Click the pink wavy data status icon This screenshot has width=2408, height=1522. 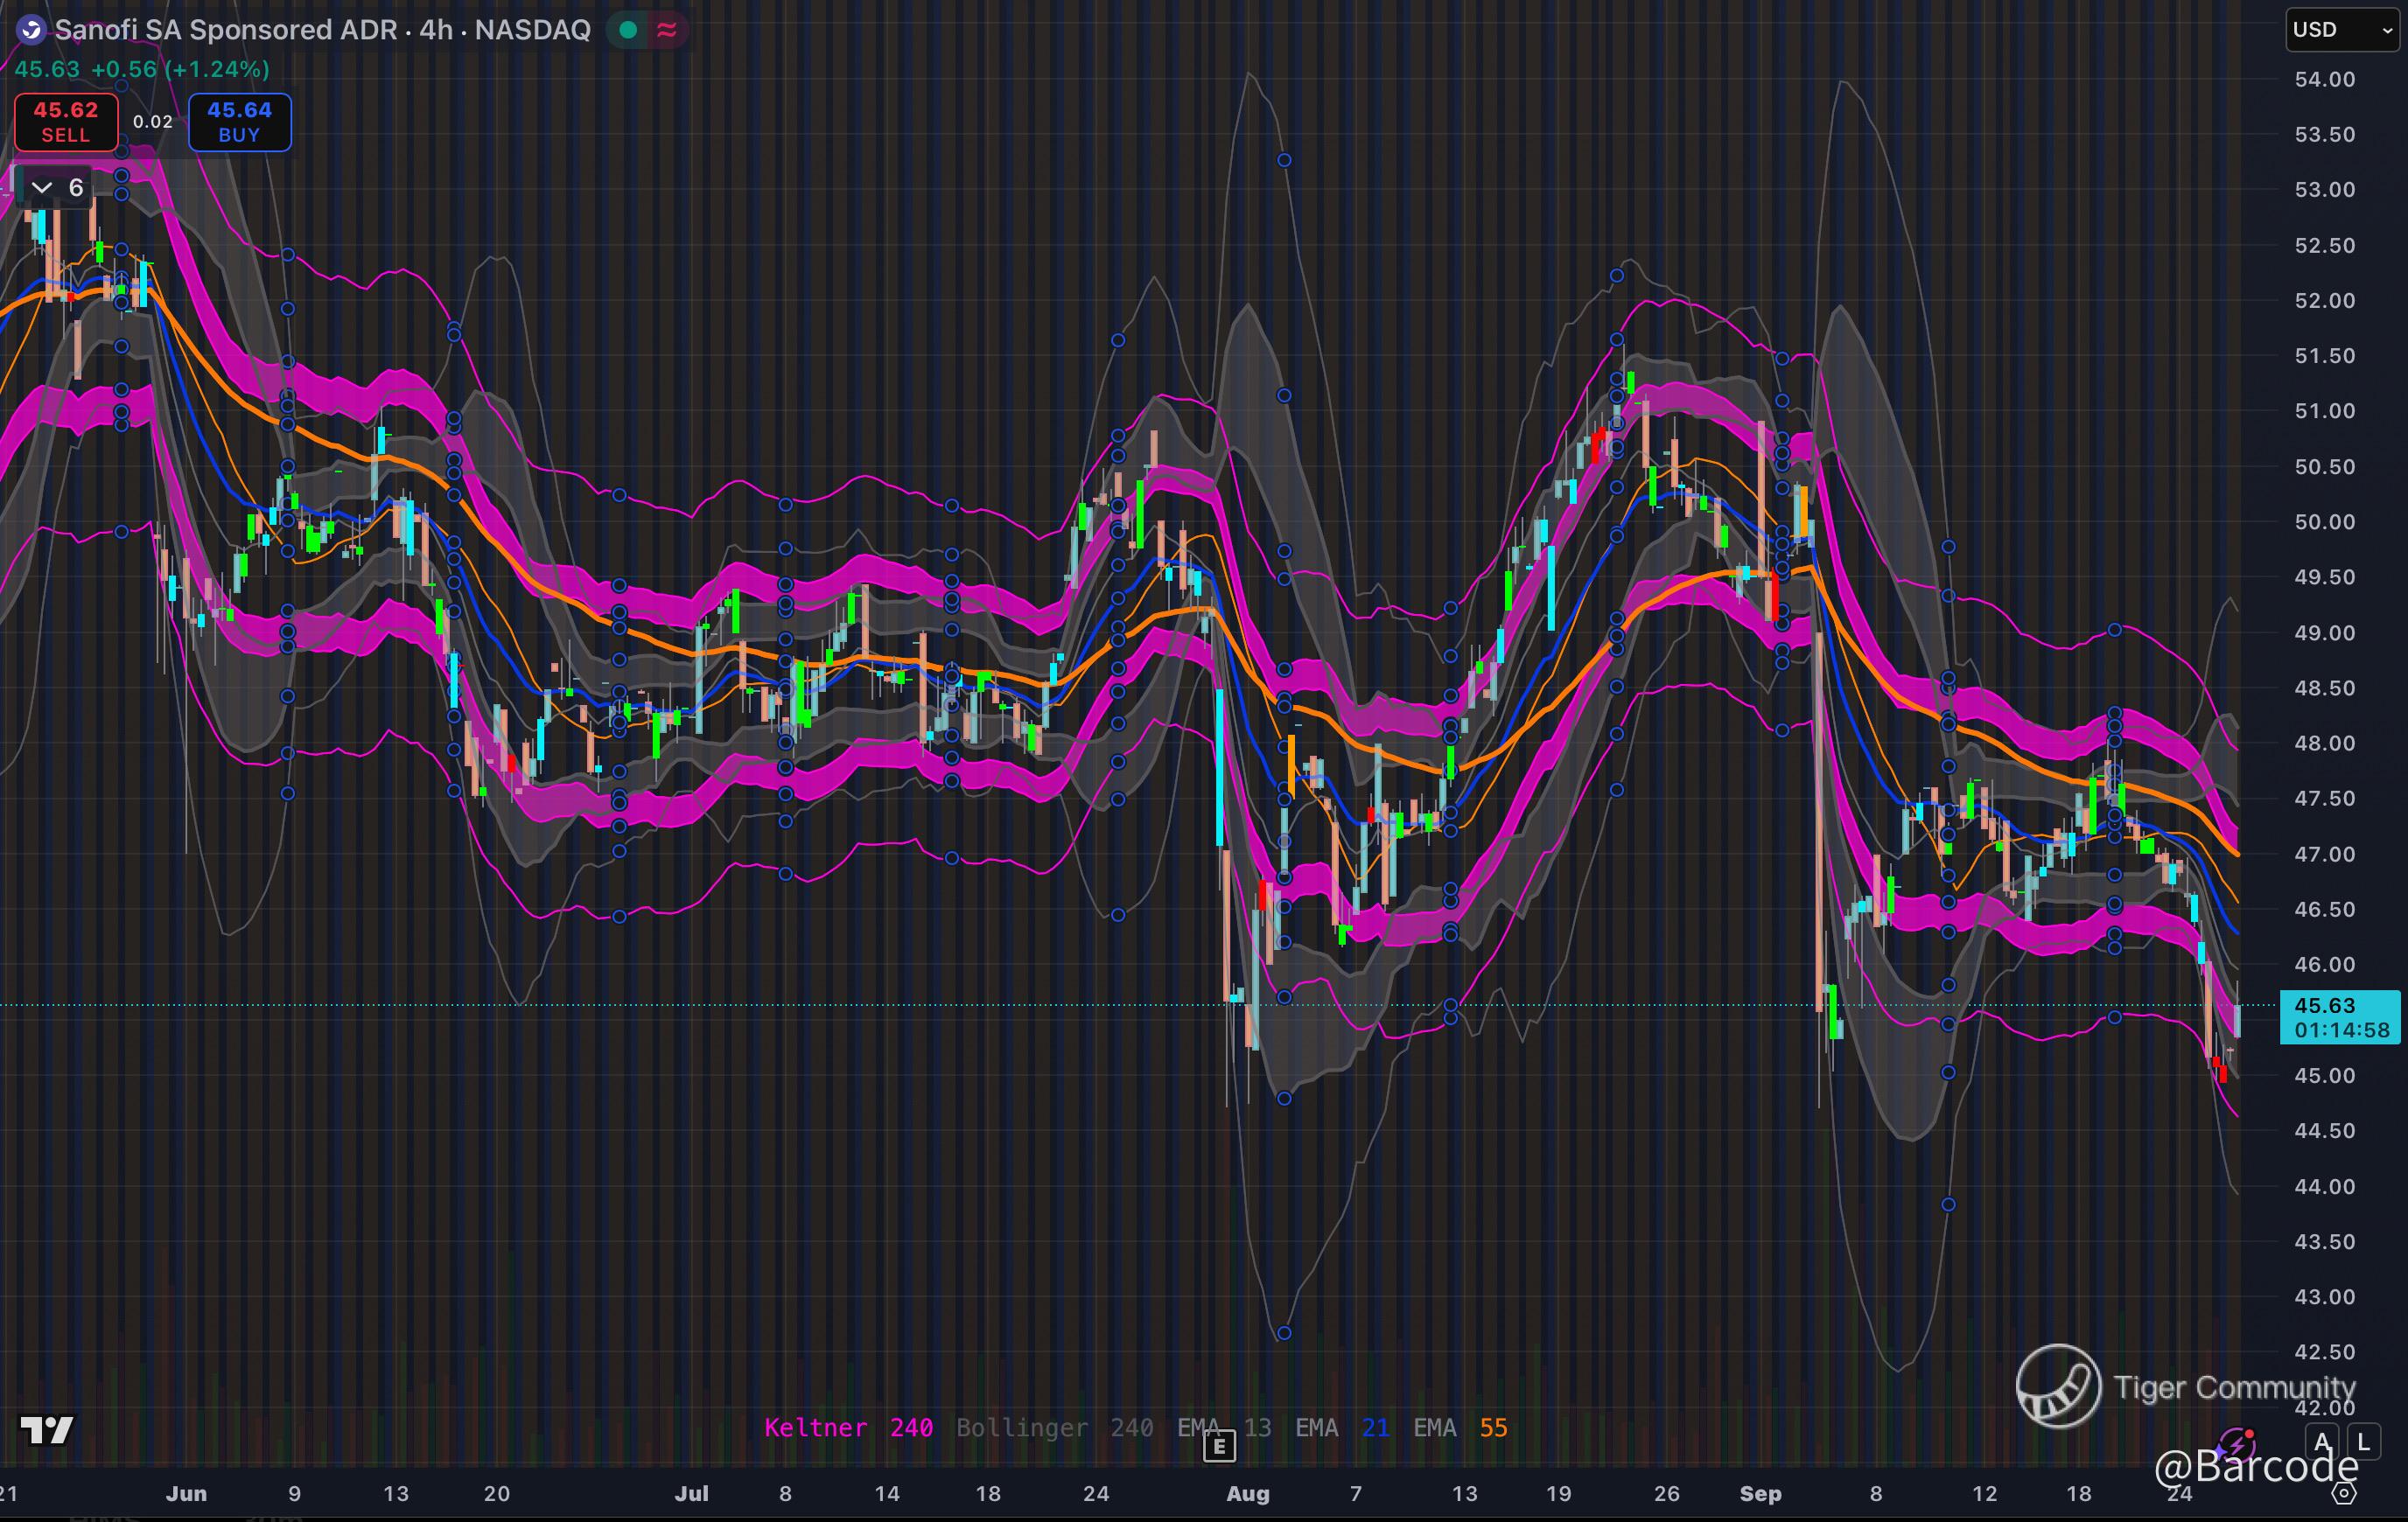667,30
